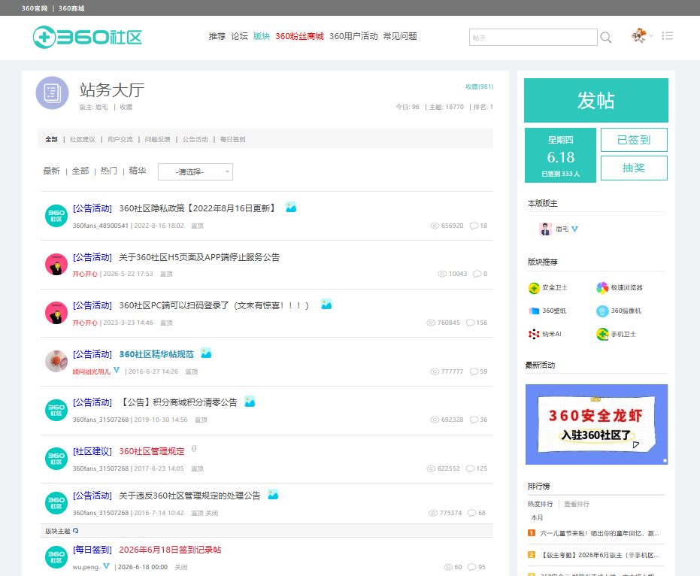
Task: Click the 站务大厅 board icon
Action: click(x=52, y=93)
